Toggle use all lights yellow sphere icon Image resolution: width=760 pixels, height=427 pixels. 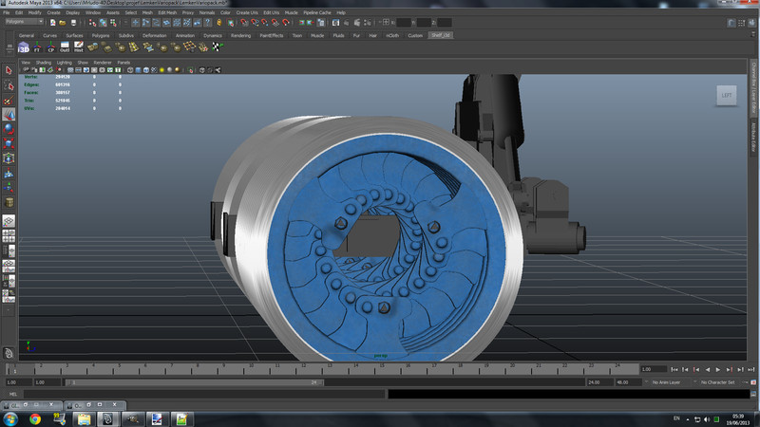161,70
